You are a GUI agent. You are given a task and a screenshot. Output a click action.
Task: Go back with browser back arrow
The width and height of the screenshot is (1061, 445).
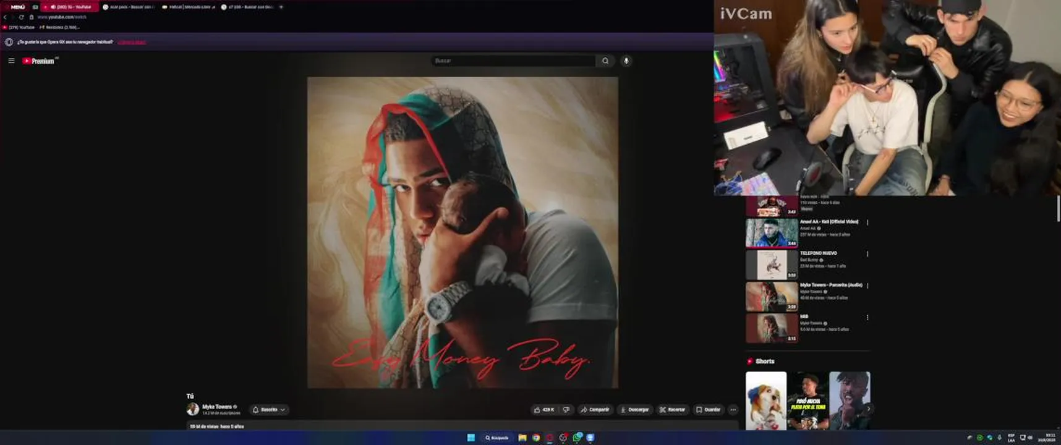point(5,17)
